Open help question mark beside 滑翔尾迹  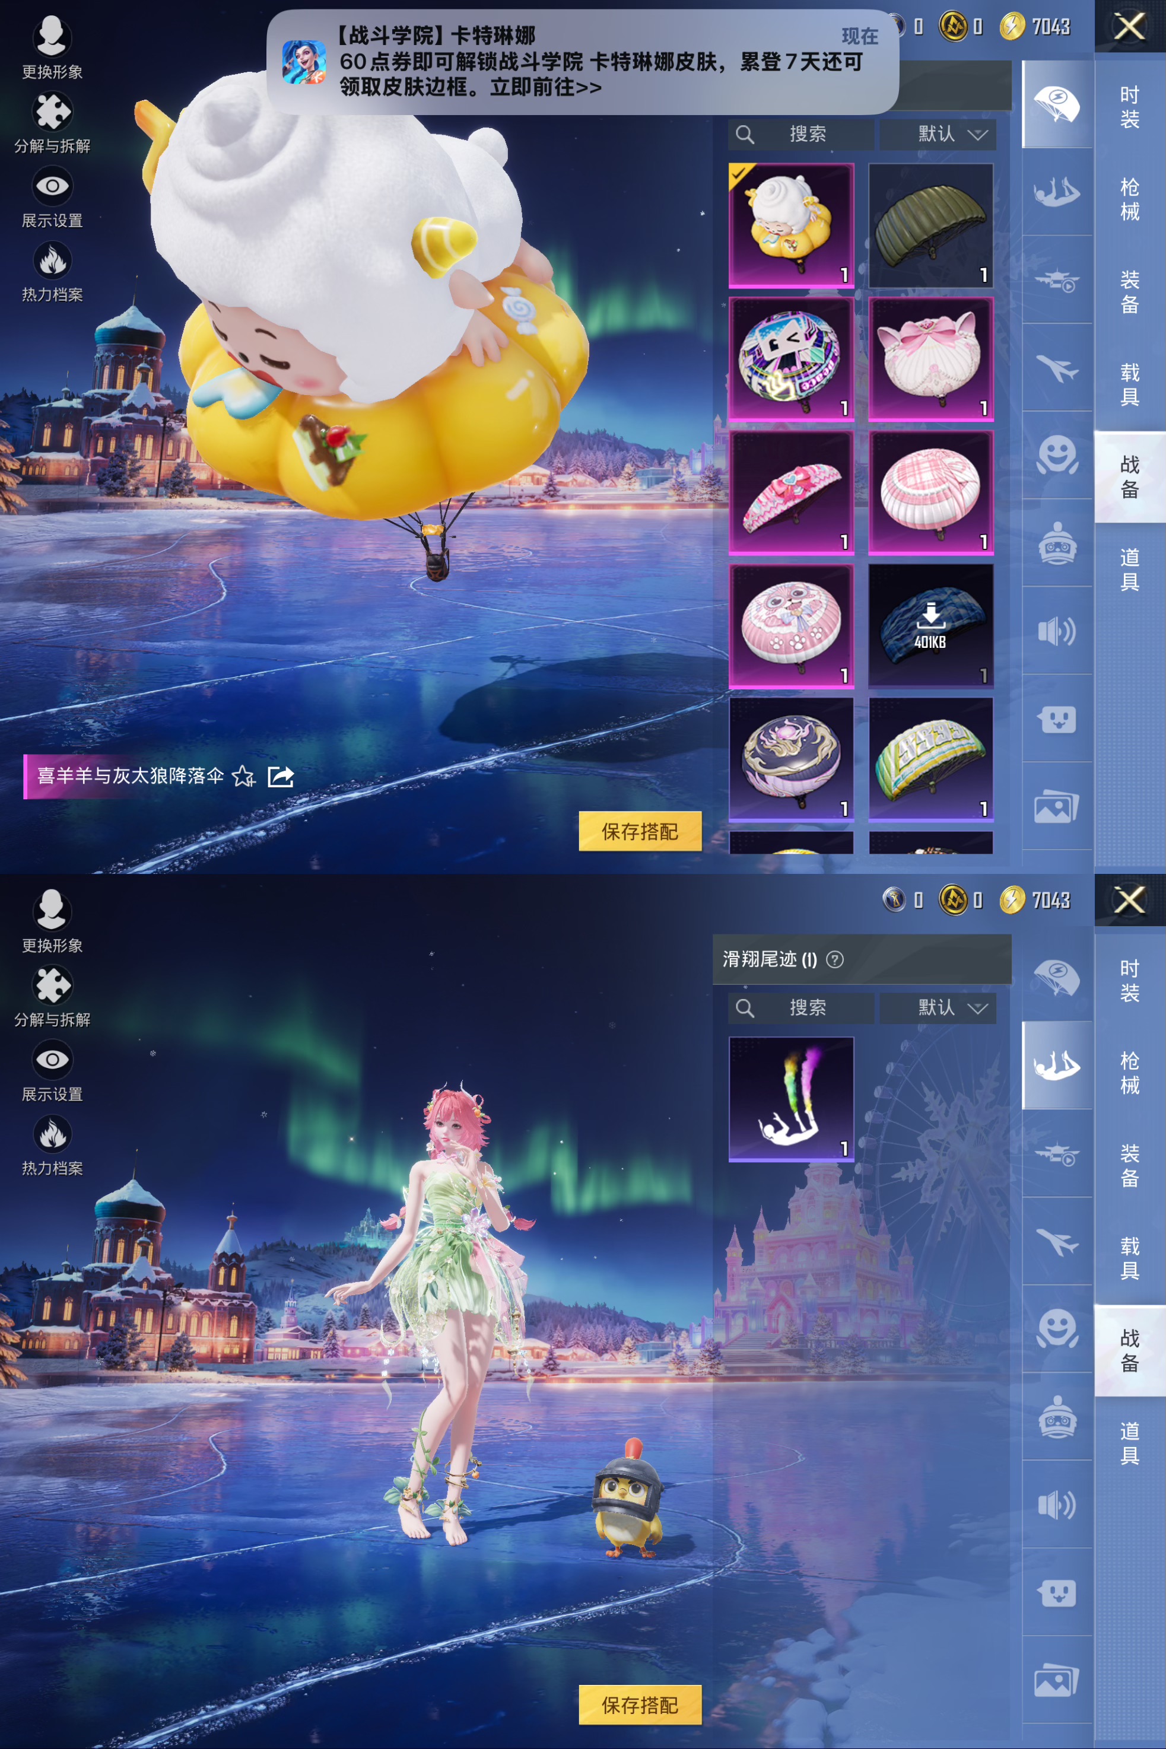point(835,959)
